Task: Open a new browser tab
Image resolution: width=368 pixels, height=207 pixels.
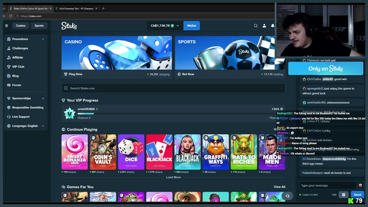Action: point(103,8)
